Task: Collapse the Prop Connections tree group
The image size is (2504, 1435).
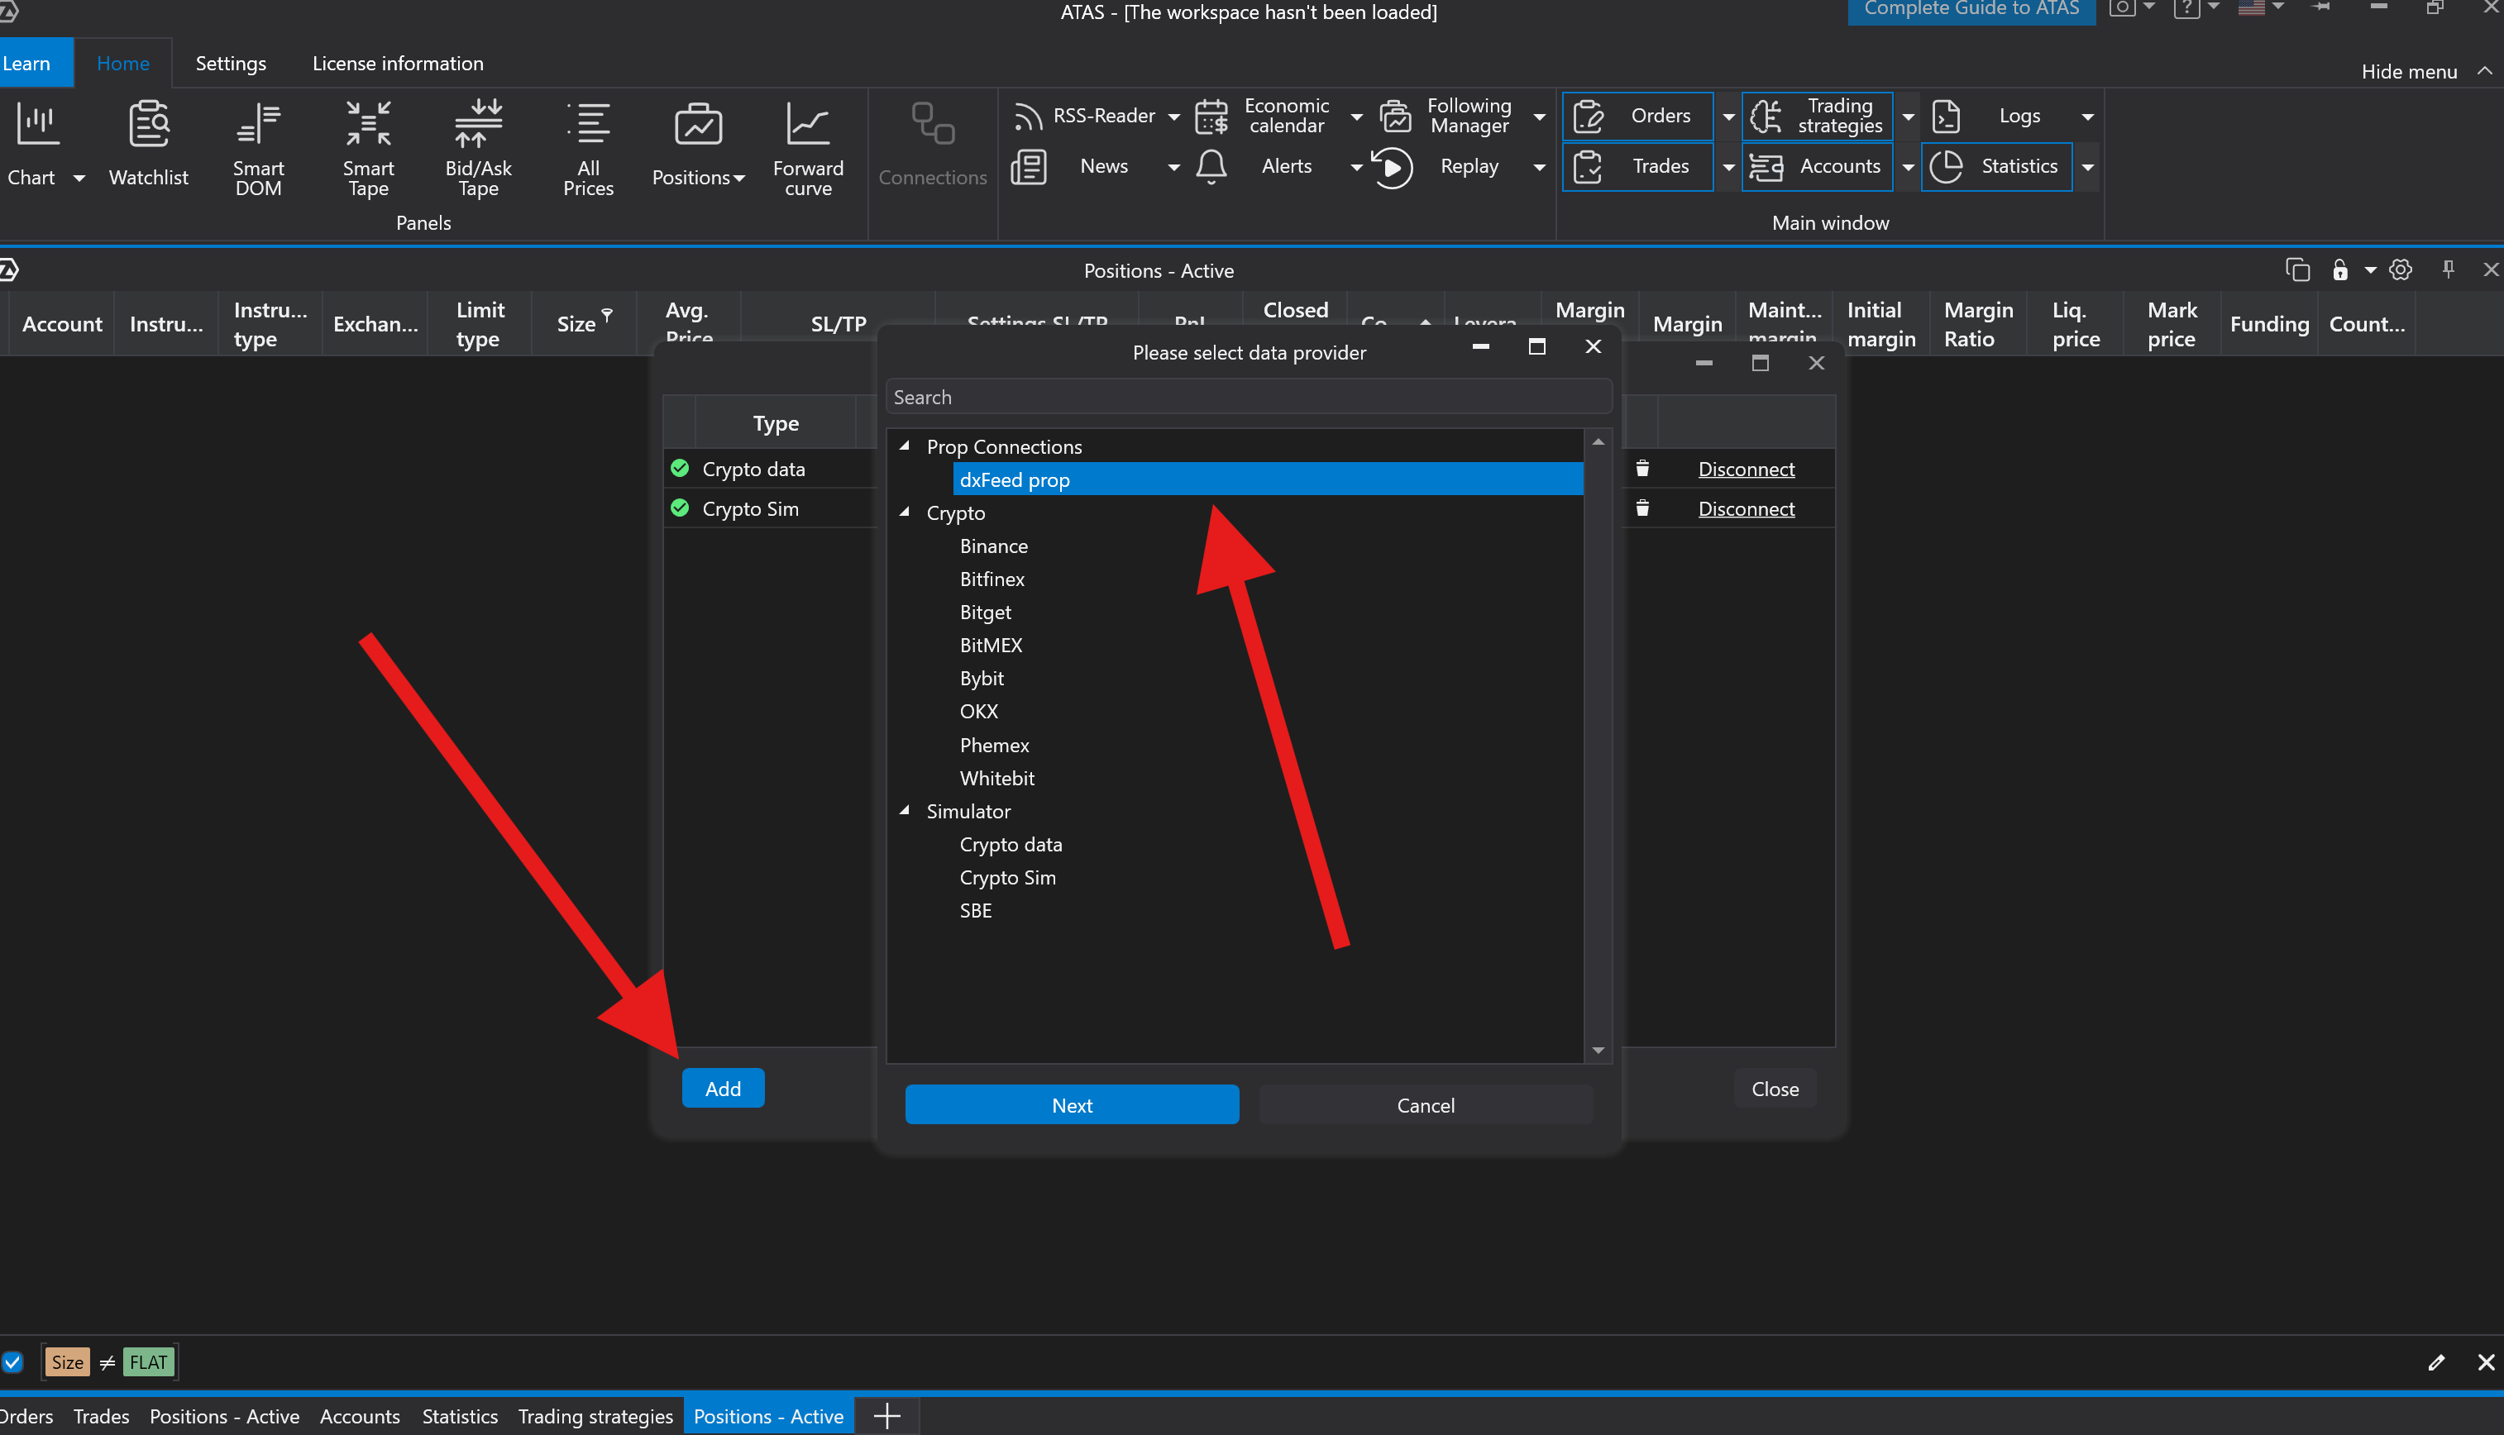Action: (x=904, y=446)
